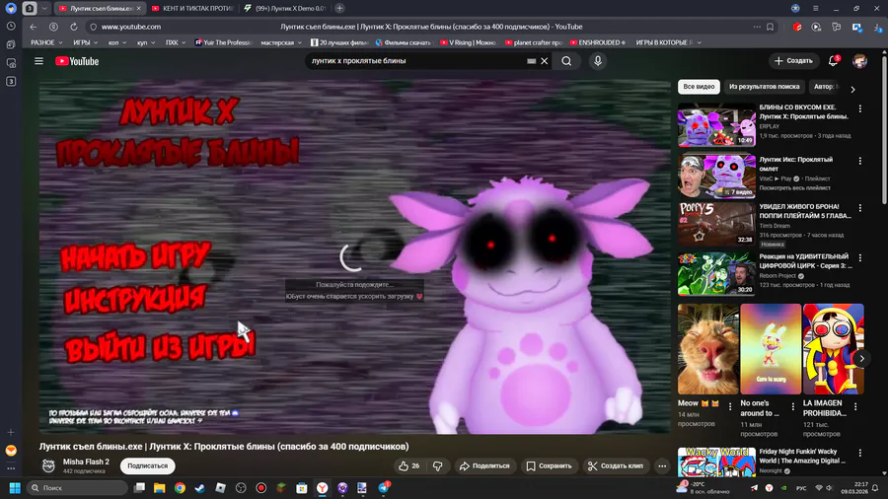
Task: Switch to Лунтик X Demo browser tab
Action: tap(284, 8)
